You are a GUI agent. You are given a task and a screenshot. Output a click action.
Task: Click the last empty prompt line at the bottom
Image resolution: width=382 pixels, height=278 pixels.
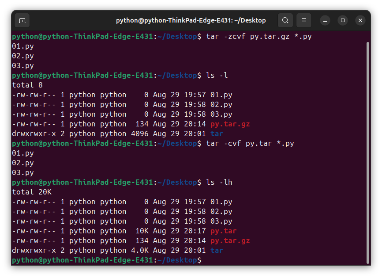107,260
